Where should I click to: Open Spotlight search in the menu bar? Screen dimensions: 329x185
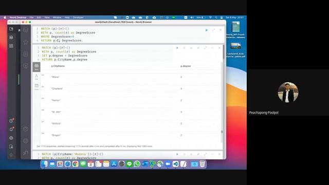tap(216, 17)
